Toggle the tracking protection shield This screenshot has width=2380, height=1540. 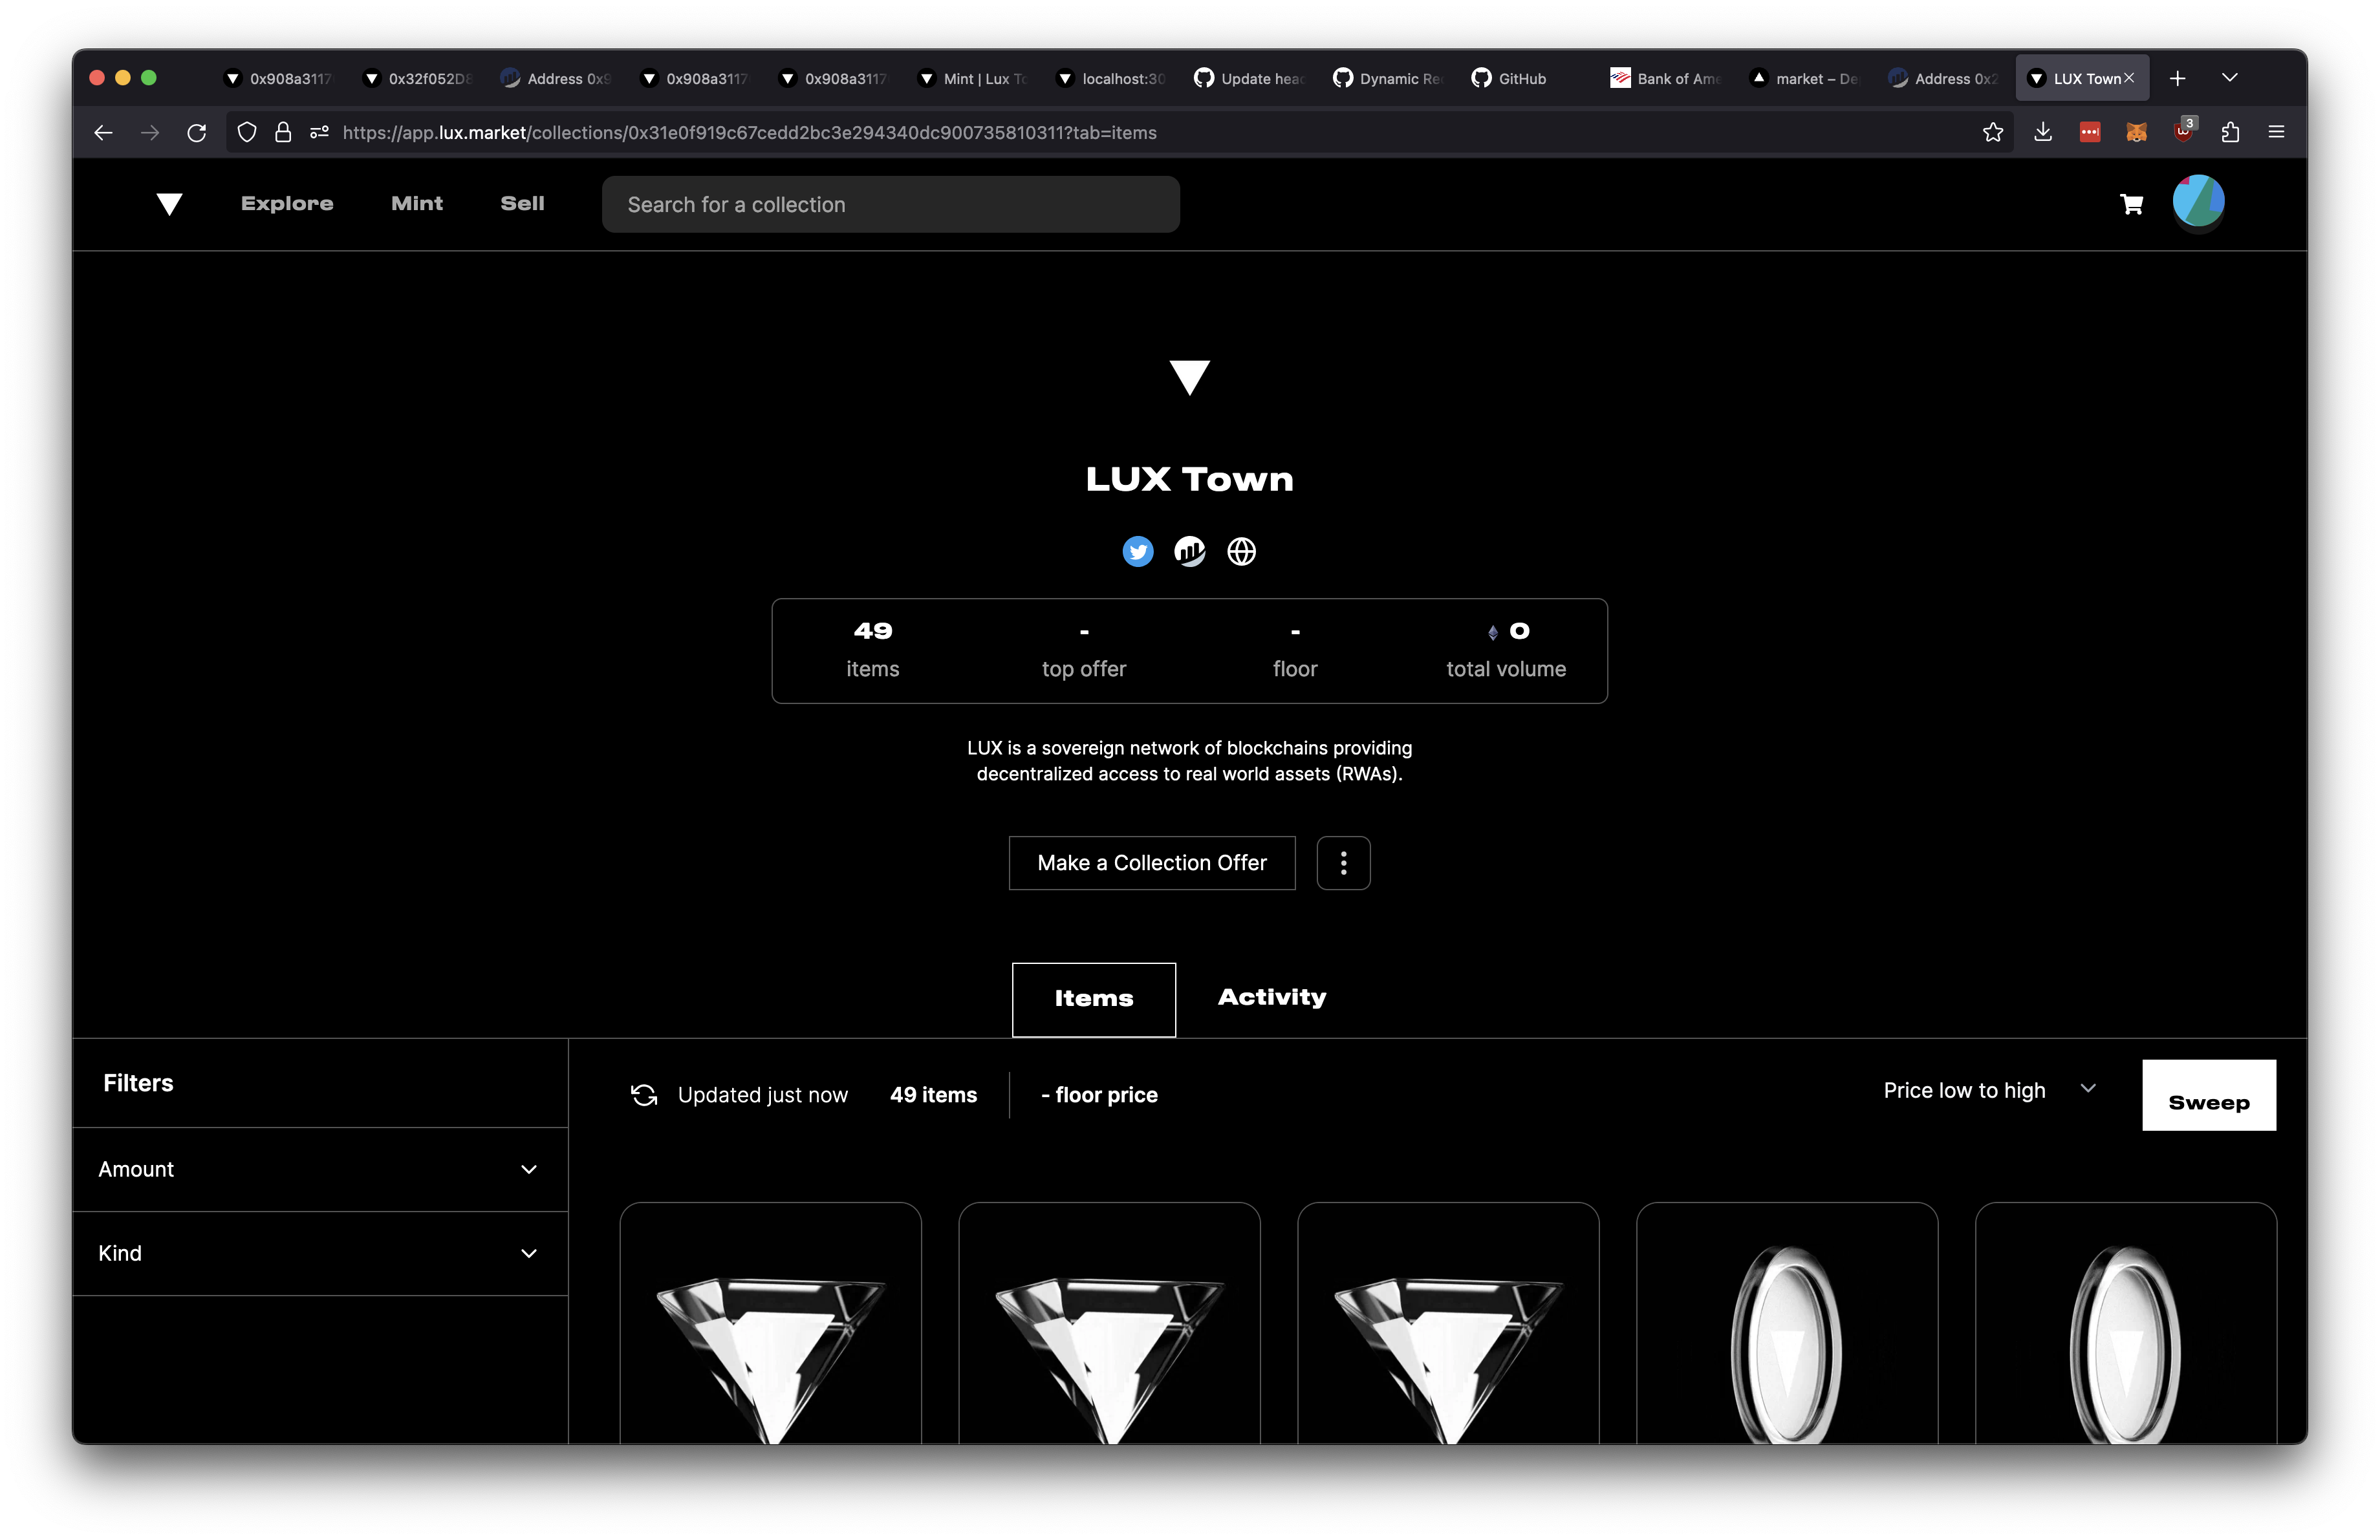246,132
